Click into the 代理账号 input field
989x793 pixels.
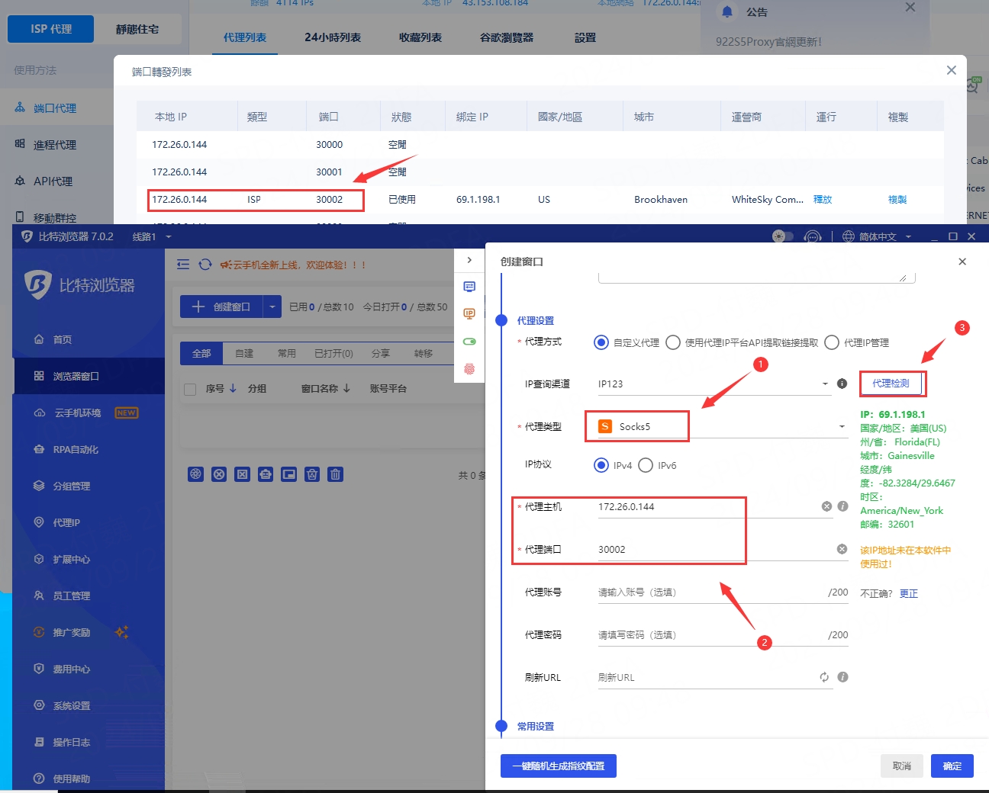pos(710,592)
